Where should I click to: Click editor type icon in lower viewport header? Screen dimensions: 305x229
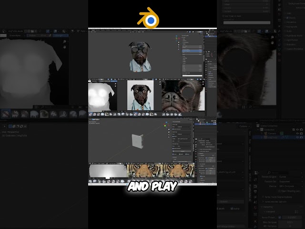[90, 119]
